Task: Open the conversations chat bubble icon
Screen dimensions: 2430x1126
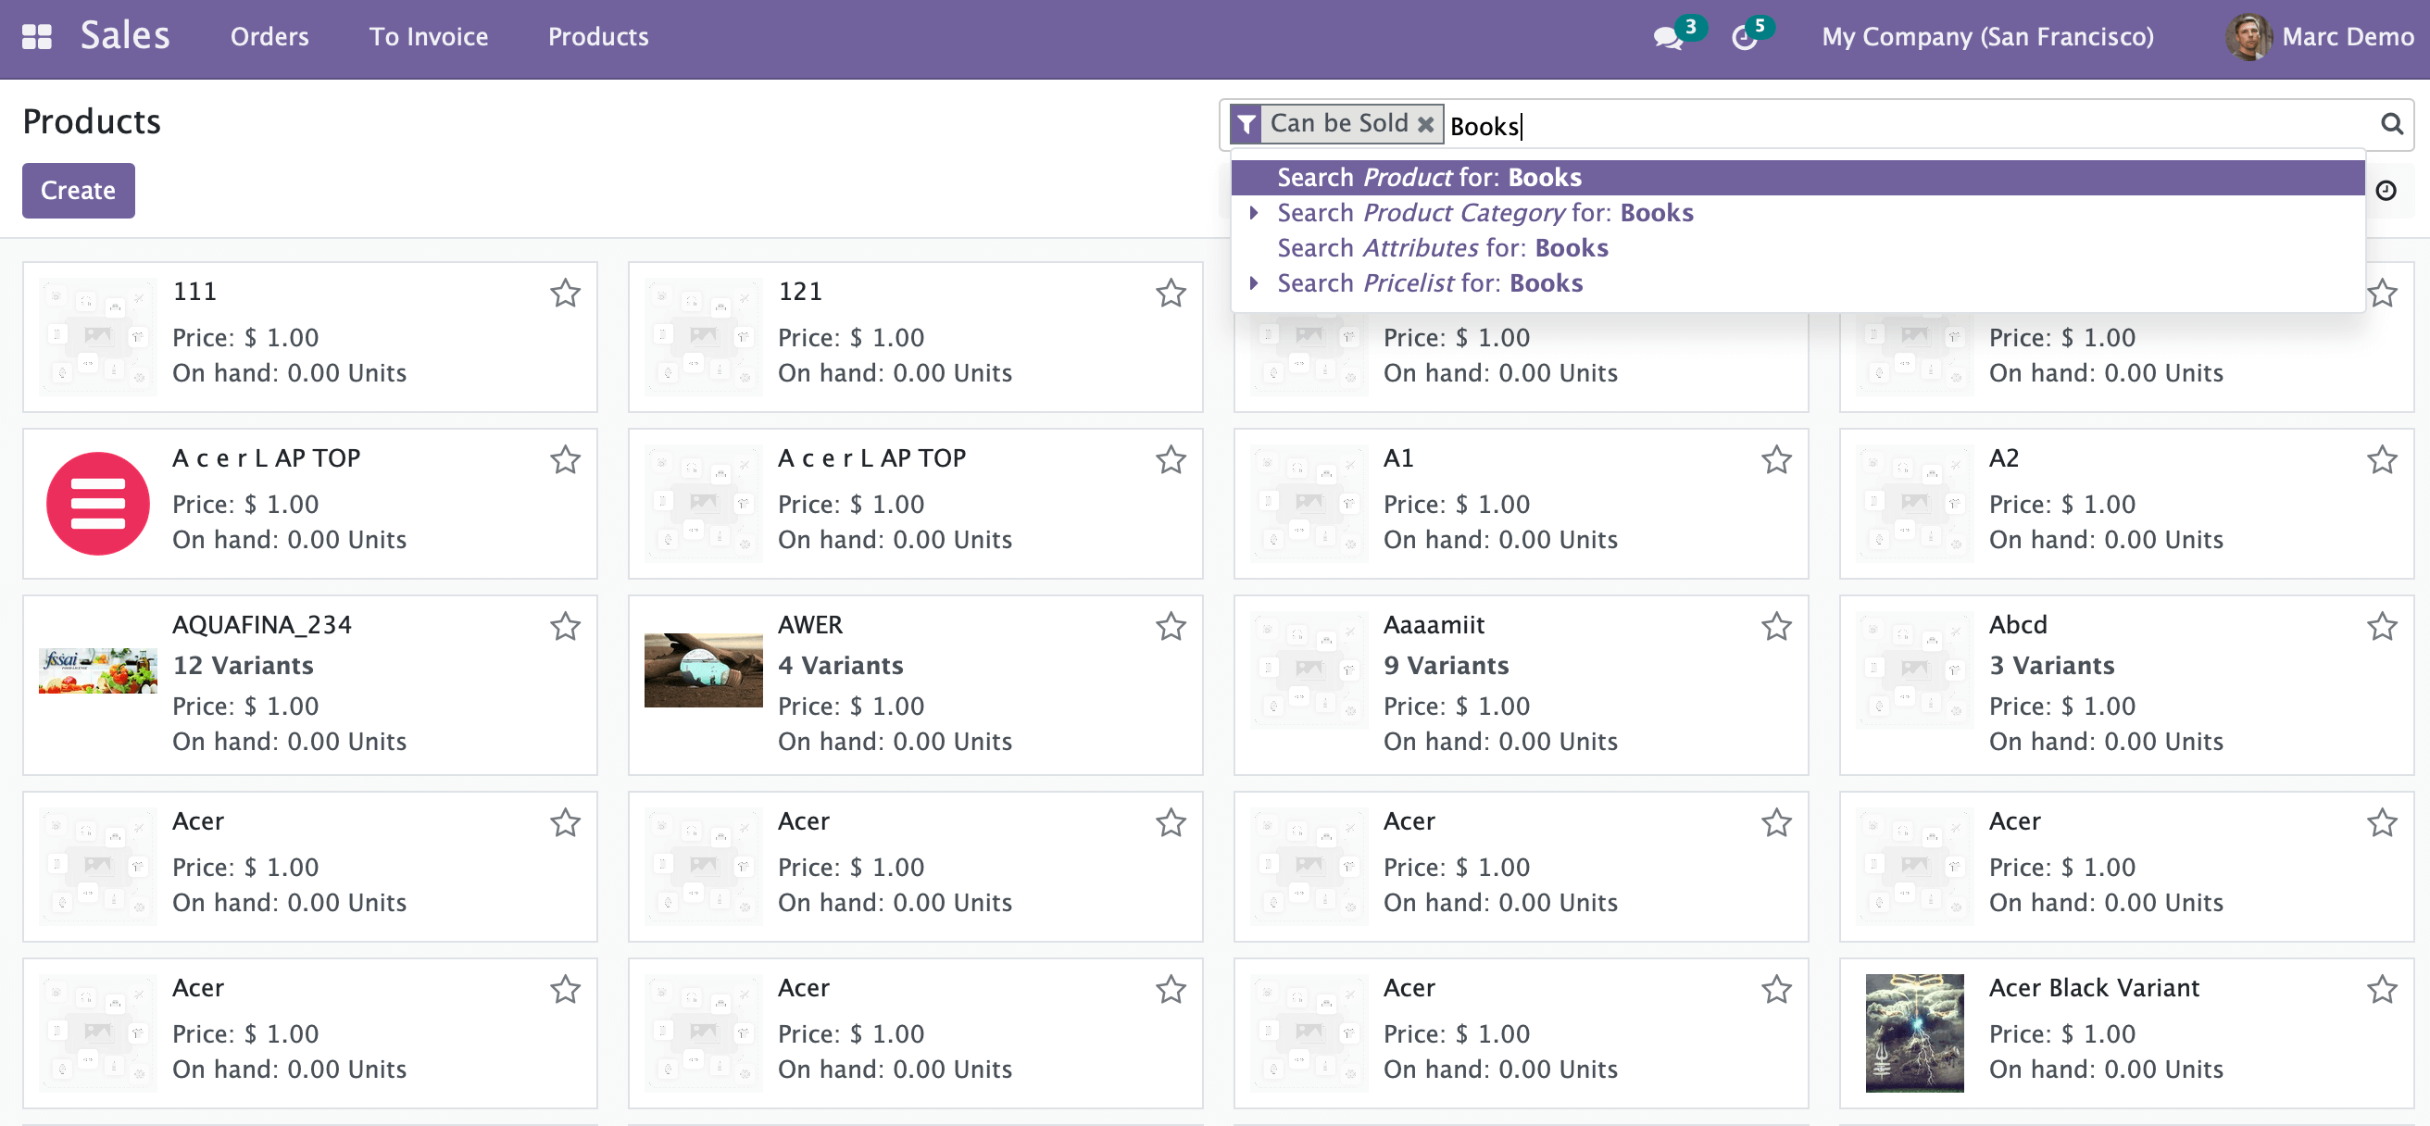Action: point(1667,38)
